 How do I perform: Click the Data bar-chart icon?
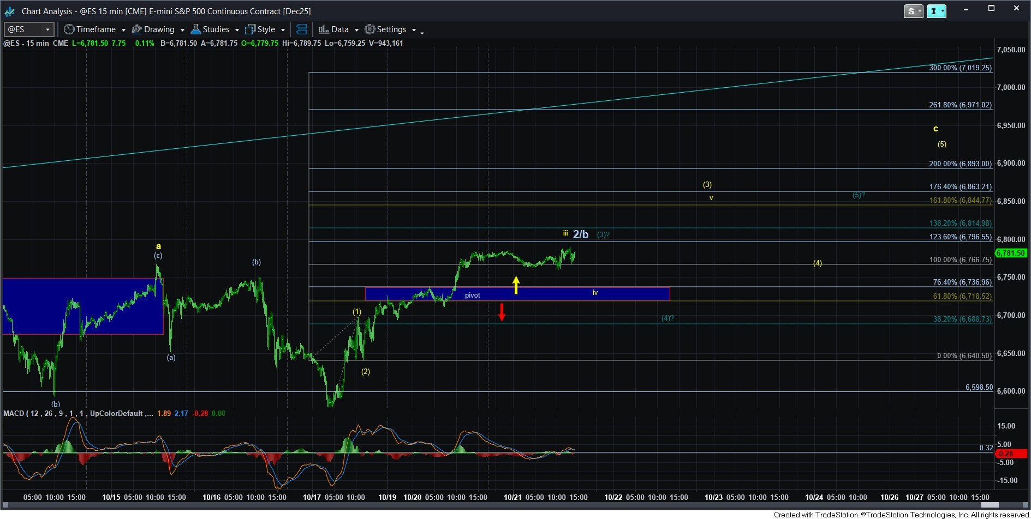pyautogui.click(x=324, y=29)
